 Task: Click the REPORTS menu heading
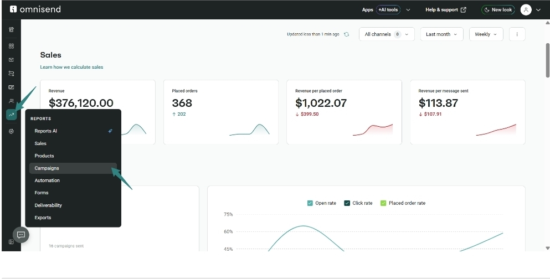point(40,119)
